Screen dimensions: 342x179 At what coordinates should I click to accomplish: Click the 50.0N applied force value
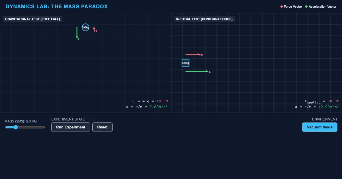[x=333, y=101]
